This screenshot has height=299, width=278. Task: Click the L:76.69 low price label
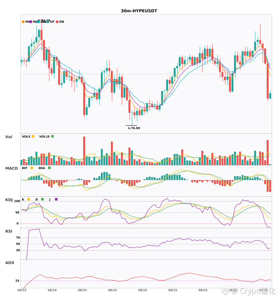(x=134, y=128)
